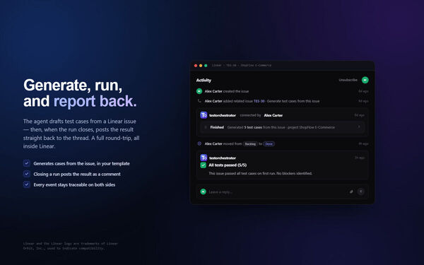Click 'Alex Carter' after 'connected by'
The image size is (424, 265).
pos(273,115)
